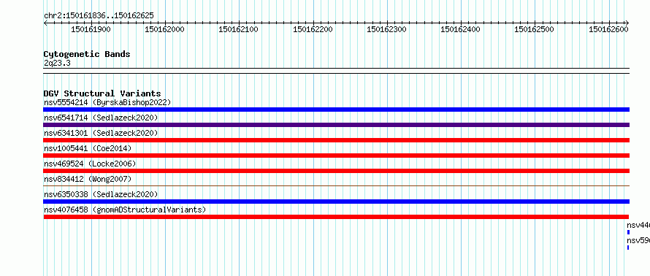The image size is (650, 276).
Task: Click the black 2q23.3 band bar
Action: [337, 71]
